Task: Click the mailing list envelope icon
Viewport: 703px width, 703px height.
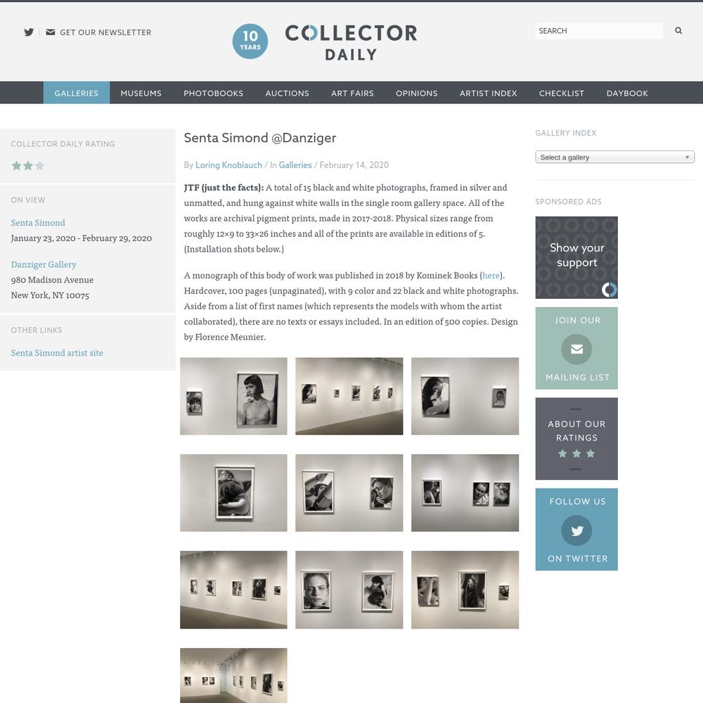Action: (576, 349)
